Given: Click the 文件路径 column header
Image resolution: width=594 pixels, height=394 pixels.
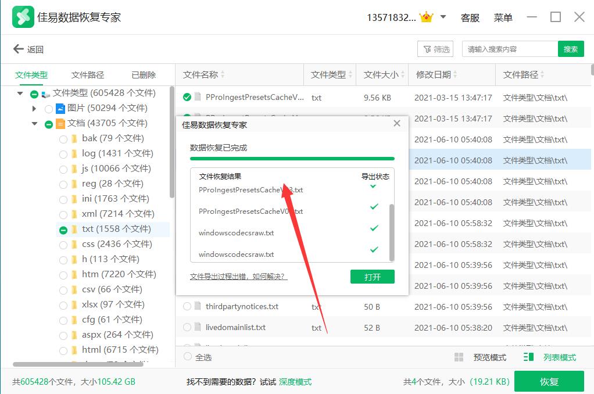Looking at the screenshot, I should pyautogui.click(x=521, y=74).
